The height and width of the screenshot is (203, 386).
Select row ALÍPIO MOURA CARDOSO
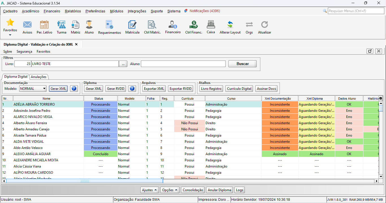191,173
